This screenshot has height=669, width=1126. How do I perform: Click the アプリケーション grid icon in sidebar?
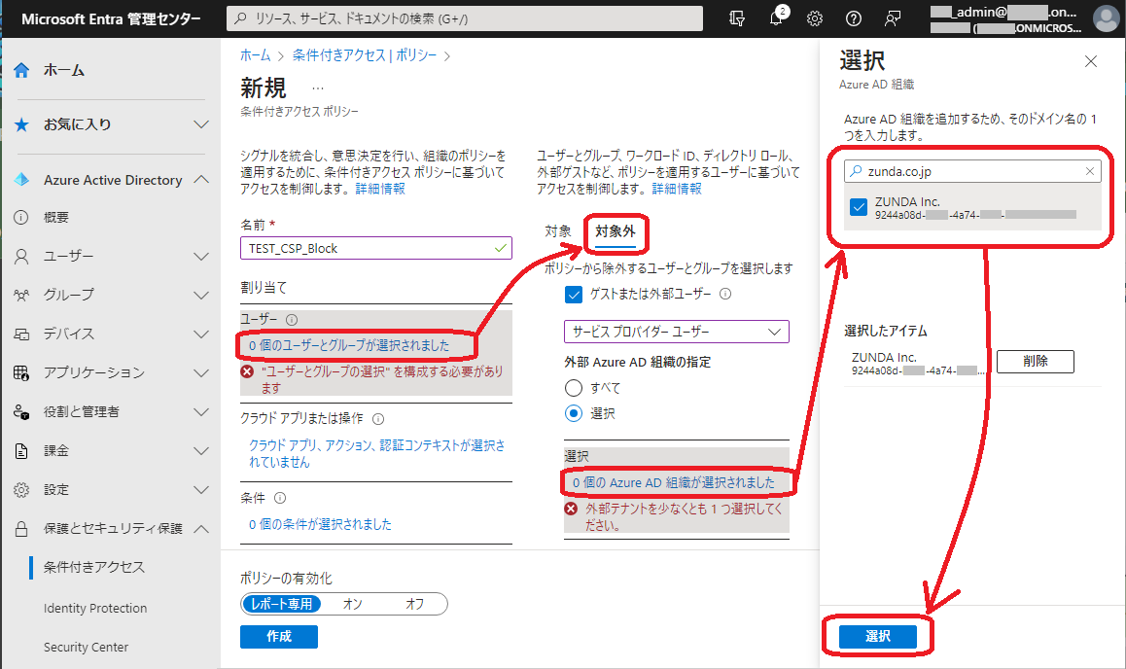(21, 372)
